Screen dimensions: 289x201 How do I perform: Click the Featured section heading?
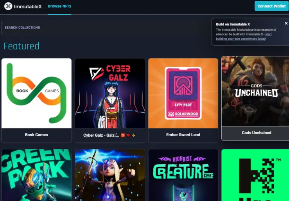22,46
